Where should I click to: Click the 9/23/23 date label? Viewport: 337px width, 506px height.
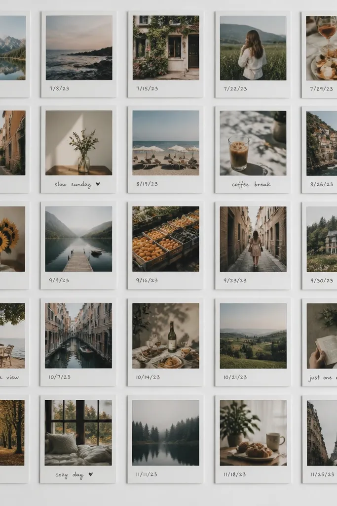pos(235,281)
